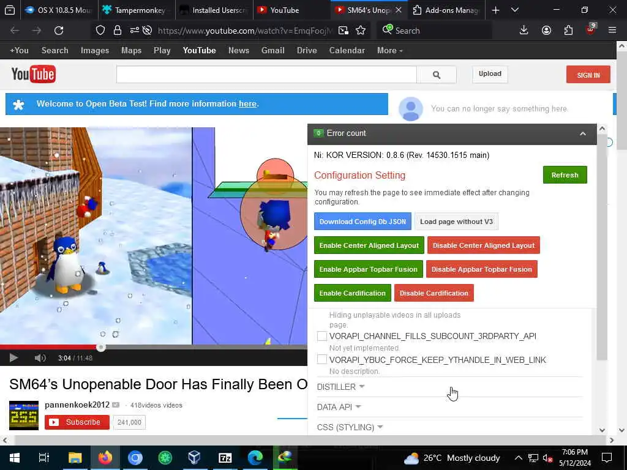Click the autoplay blocked icon in address bar

[147, 31]
